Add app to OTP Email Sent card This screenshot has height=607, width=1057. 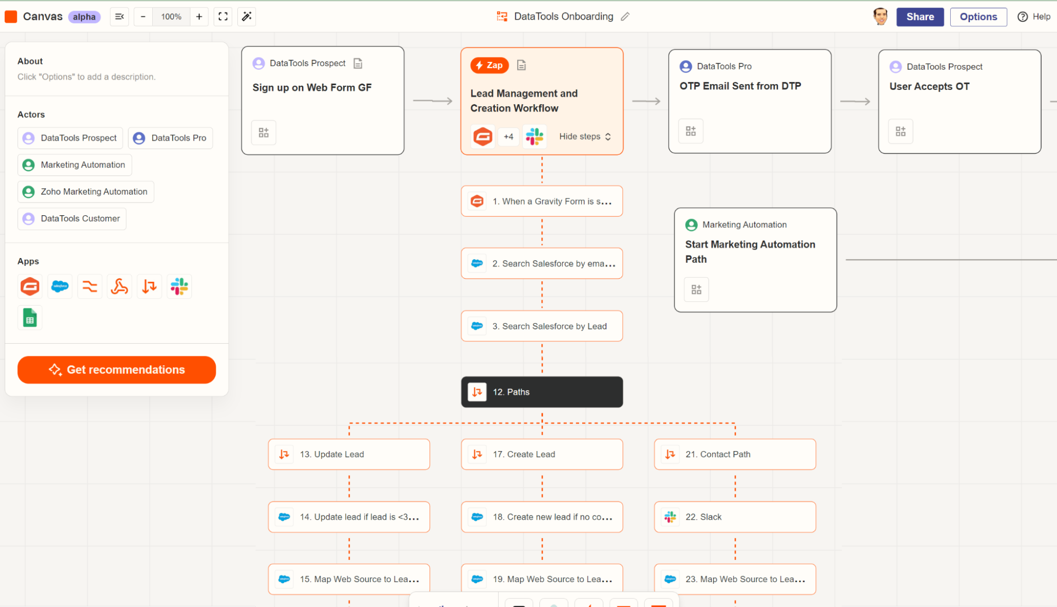pyautogui.click(x=691, y=131)
